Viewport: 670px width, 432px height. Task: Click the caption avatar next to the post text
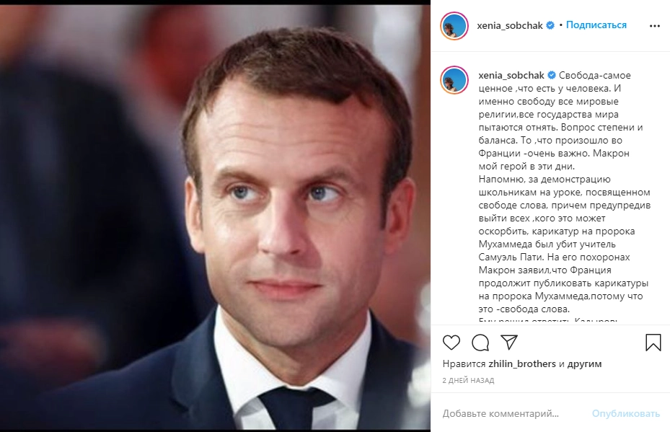coord(454,80)
